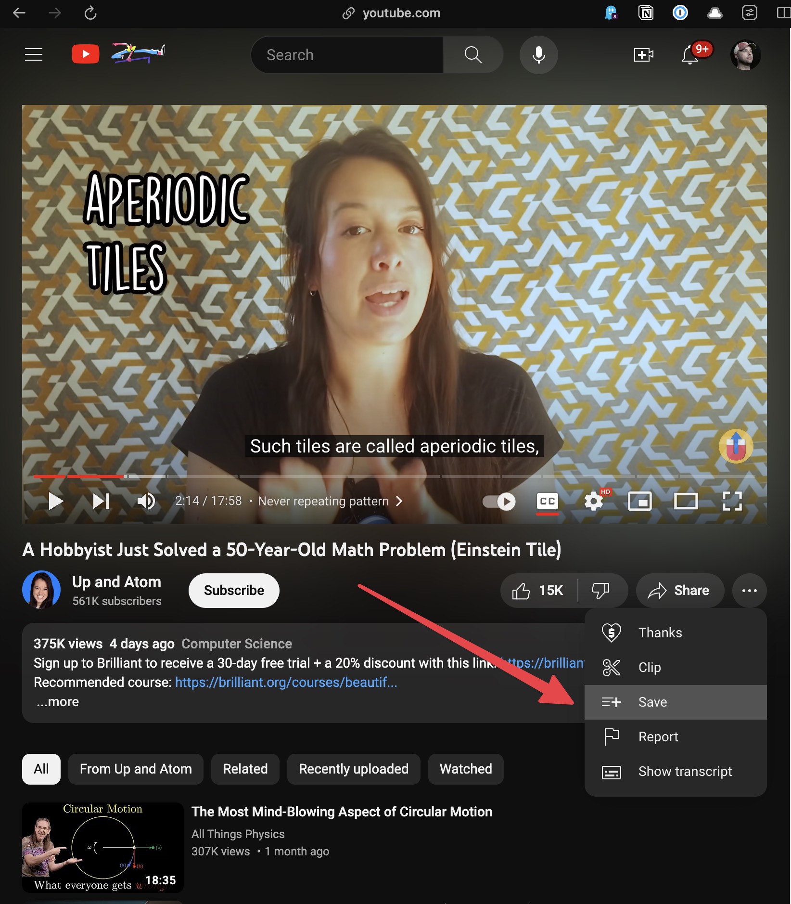Enter full screen mode
Viewport: 791px width, 904px height.
(732, 502)
